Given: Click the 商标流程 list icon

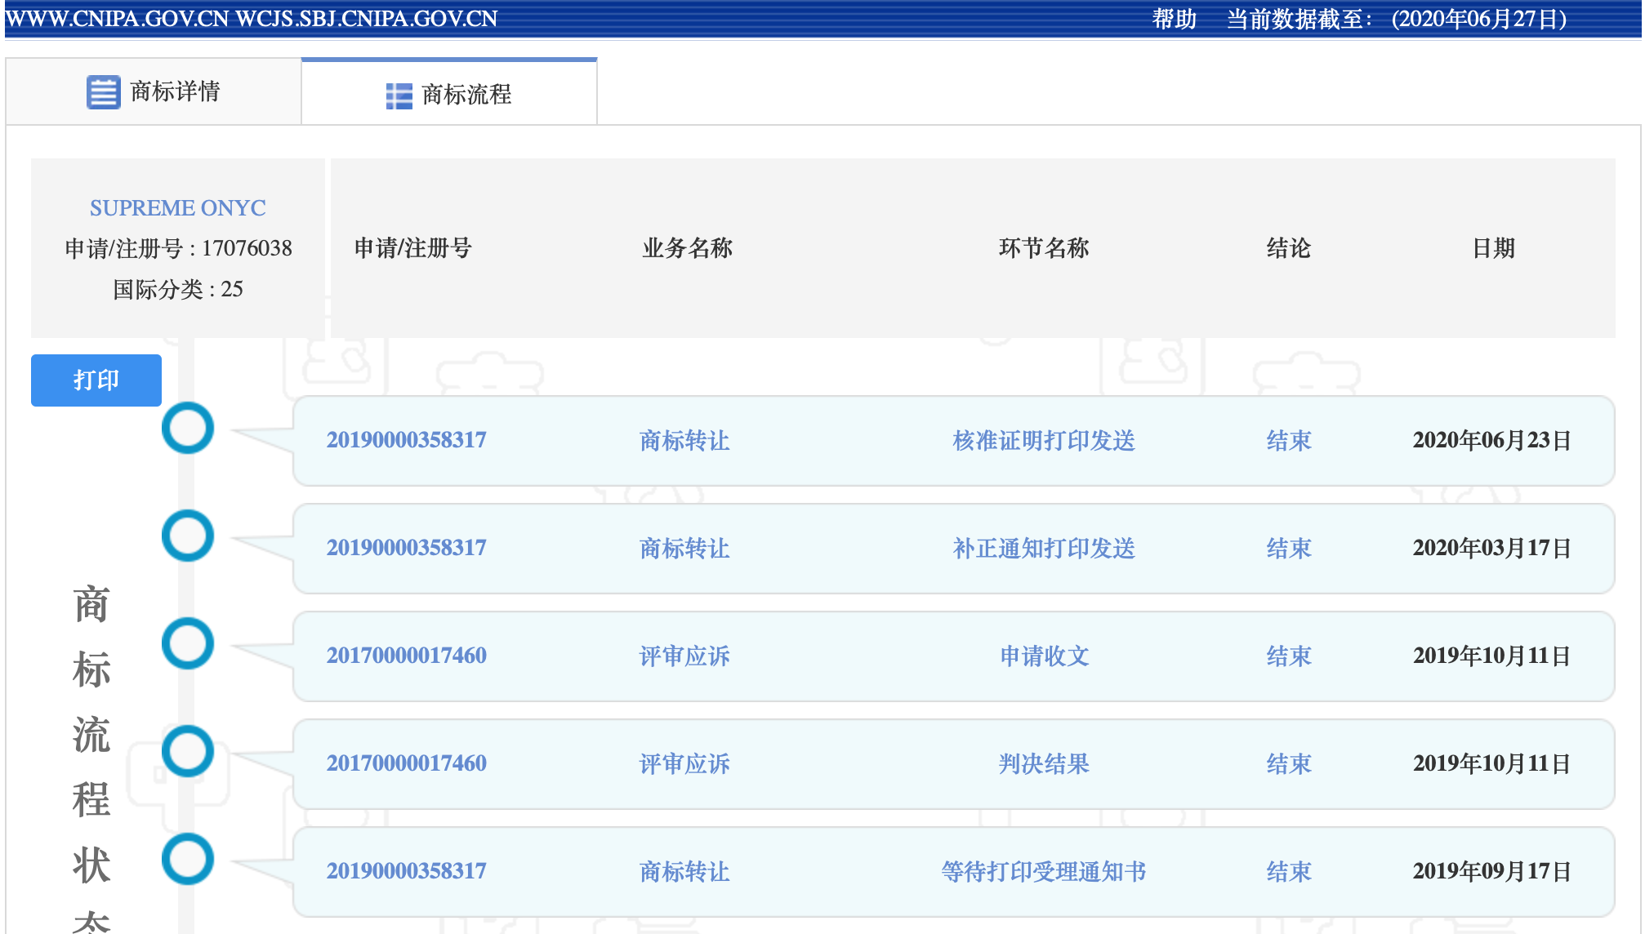Looking at the screenshot, I should coord(399,96).
